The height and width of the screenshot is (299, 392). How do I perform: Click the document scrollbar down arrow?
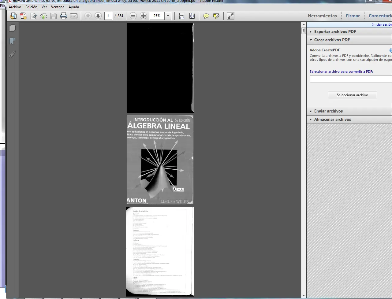pos(304,295)
